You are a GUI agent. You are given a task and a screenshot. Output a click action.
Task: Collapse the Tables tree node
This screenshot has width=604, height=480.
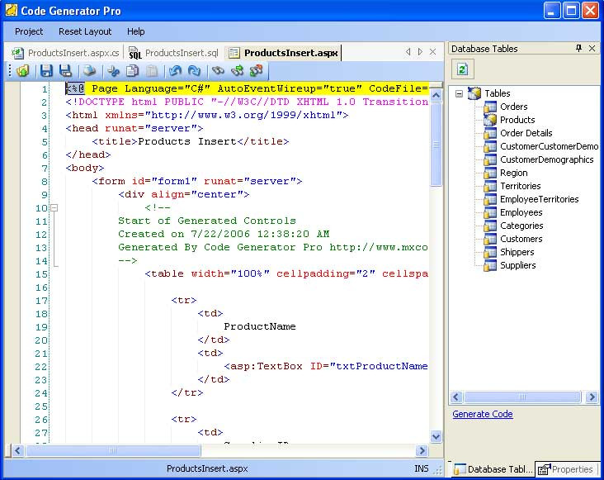(459, 93)
